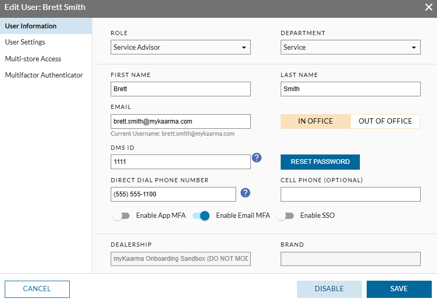Click the Dealership field myKaarma Onboarding Sandbox
Screen dimensions: 437x299
[x=180, y=259]
